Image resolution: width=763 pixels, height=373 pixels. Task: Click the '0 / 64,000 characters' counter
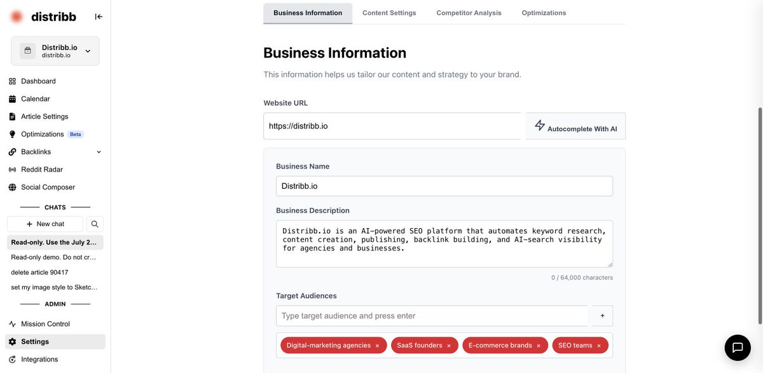point(582,278)
